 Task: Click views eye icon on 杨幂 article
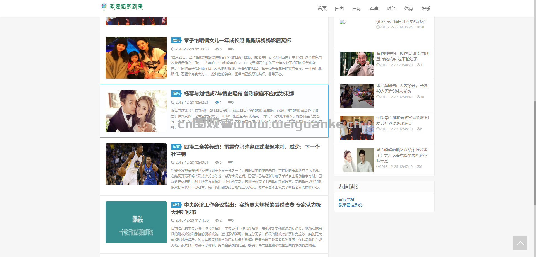coord(217,103)
